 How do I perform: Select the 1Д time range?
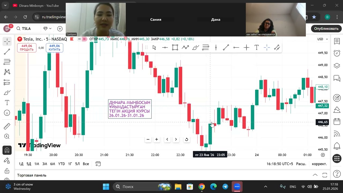point(21,164)
